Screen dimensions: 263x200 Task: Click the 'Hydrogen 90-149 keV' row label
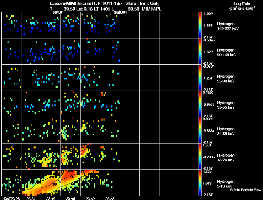(x=227, y=53)
